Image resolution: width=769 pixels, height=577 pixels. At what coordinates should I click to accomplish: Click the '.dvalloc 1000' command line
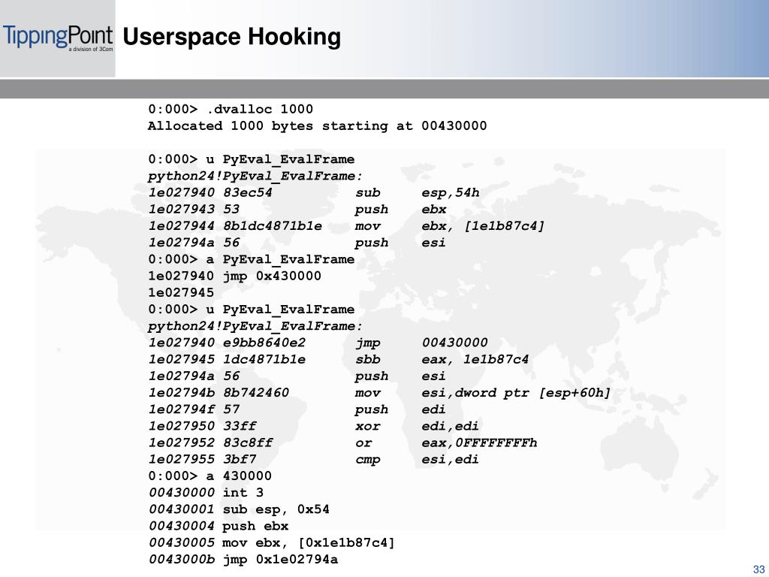click(x=231, y=109)
